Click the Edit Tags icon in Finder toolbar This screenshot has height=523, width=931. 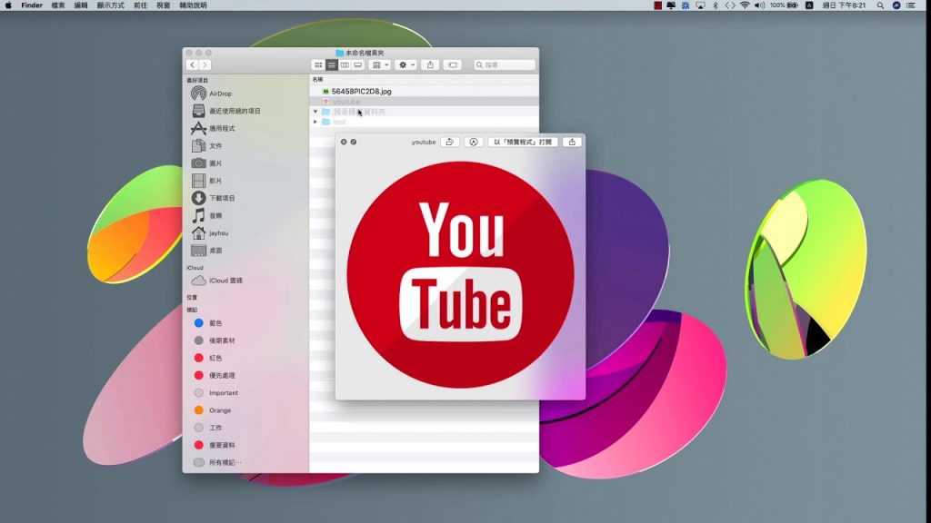pos(452,65)
